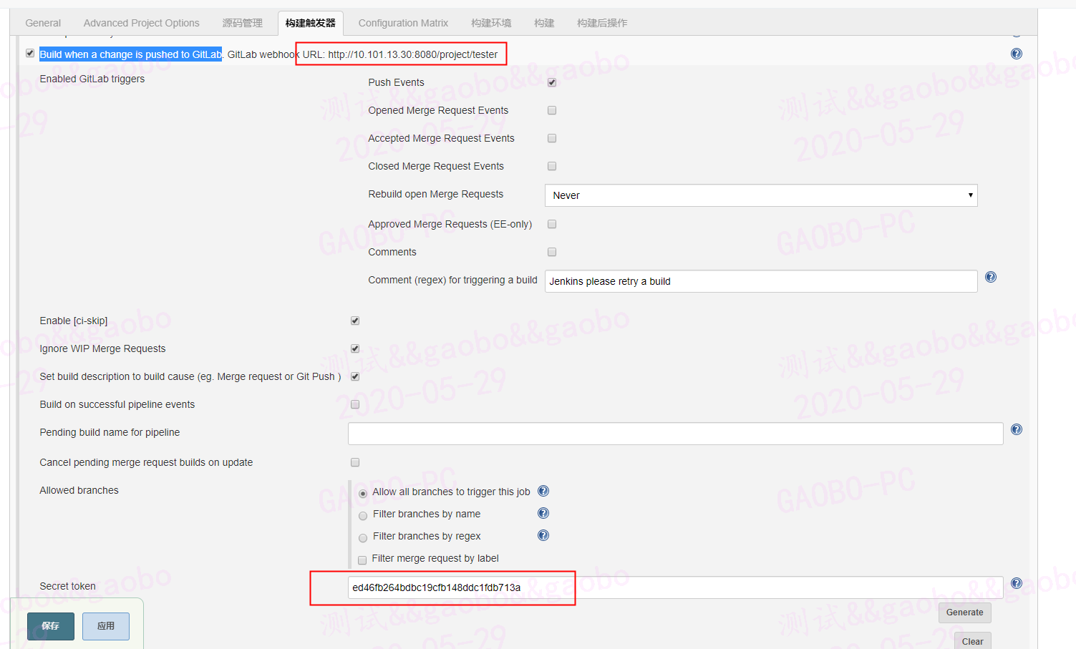Open help for comment regex field

tap(991, 277)
